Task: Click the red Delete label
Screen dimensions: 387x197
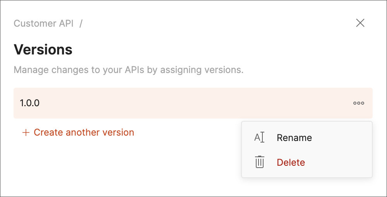Action: (291, 162)
